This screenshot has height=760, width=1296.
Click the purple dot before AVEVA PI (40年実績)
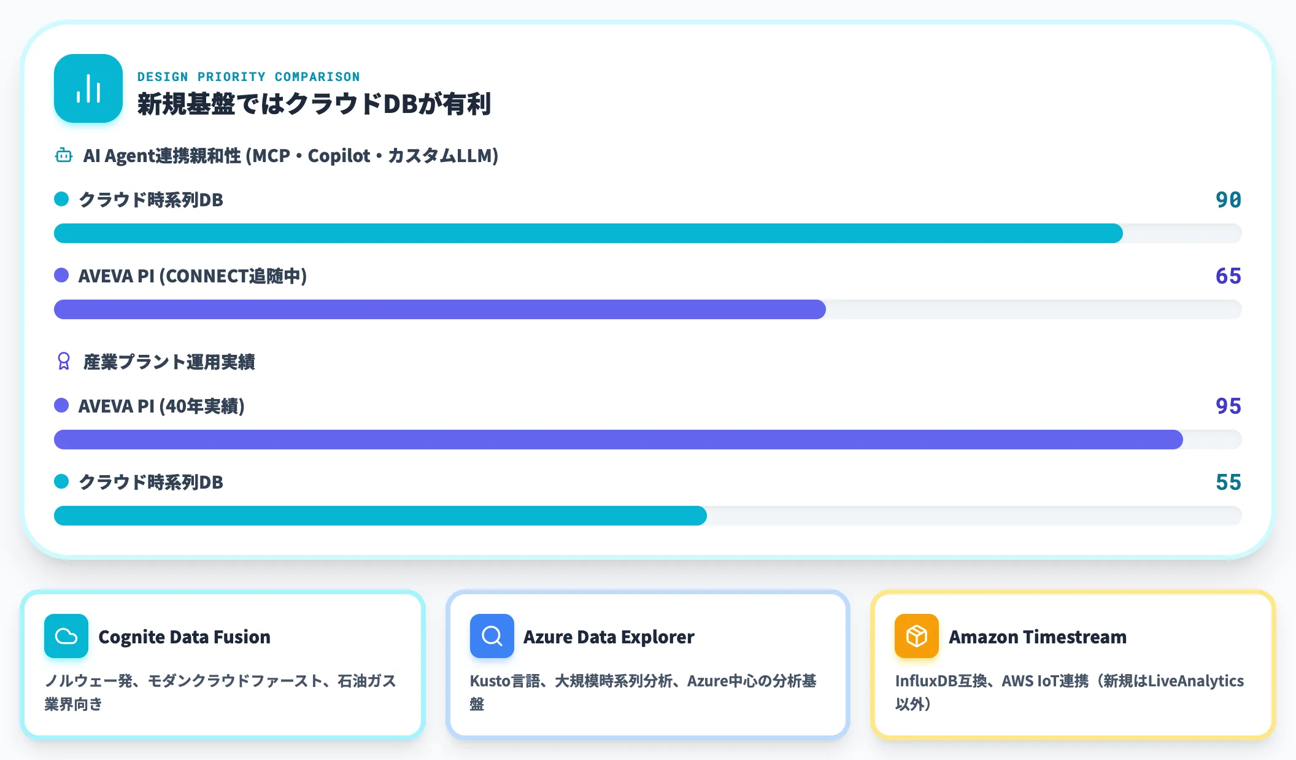(x=61, y=405)
